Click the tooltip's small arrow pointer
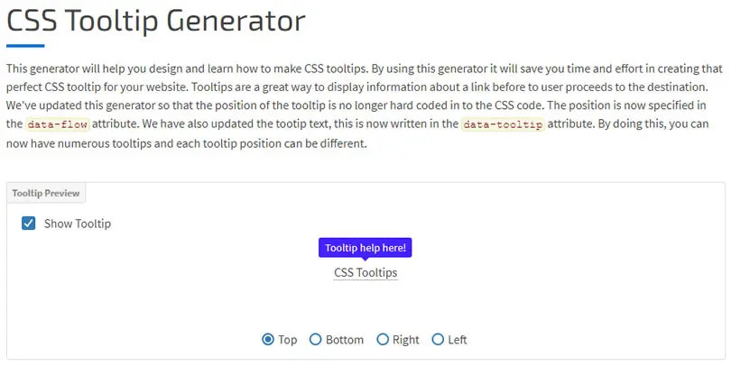 pos(365,259)
